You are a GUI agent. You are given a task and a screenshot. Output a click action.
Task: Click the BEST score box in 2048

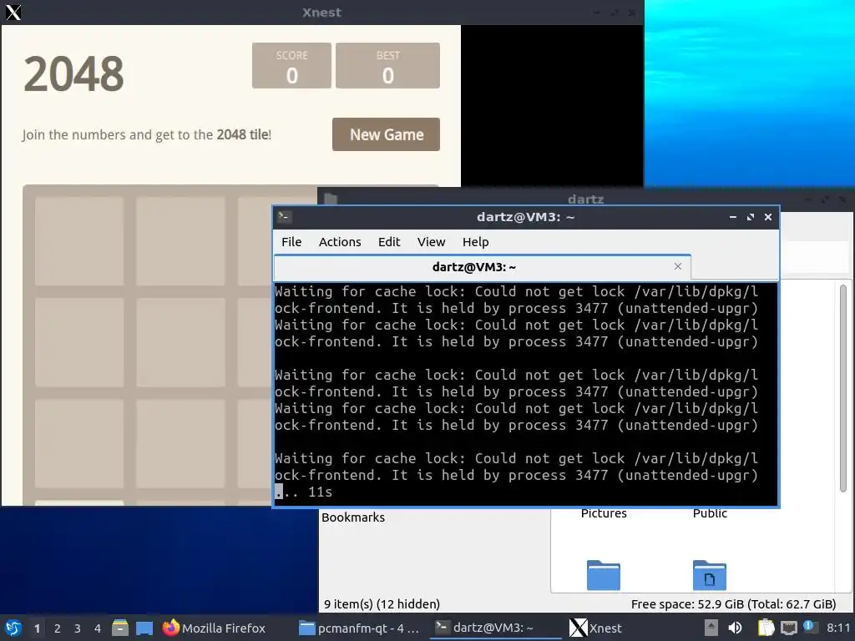click(x=387, y=65)
